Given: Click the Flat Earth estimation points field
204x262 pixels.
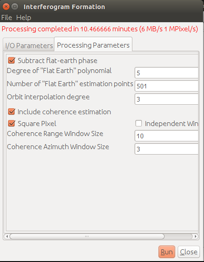Looking at the screenshot, I should pyautogui.click(x=166, y=86).
